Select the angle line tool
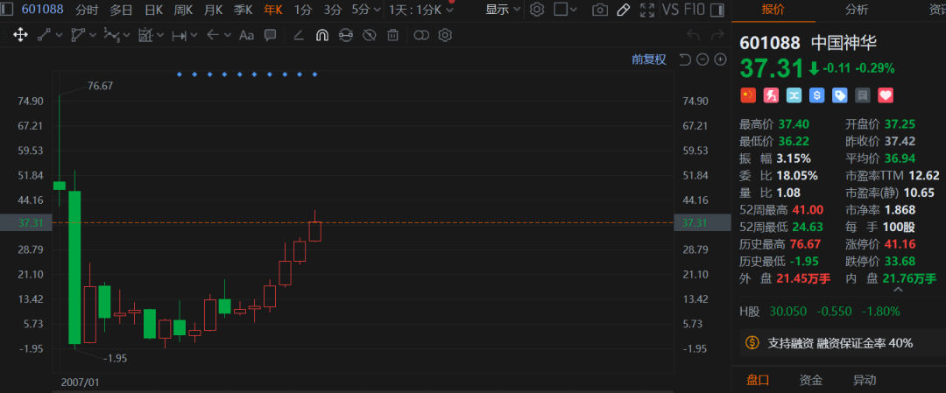Screen dimensions: 946x393 298,36
